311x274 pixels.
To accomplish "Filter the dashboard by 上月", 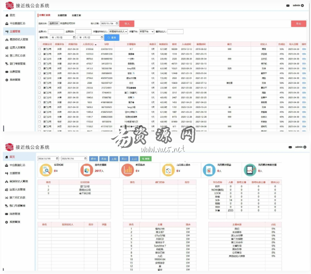I will [134, 159].
